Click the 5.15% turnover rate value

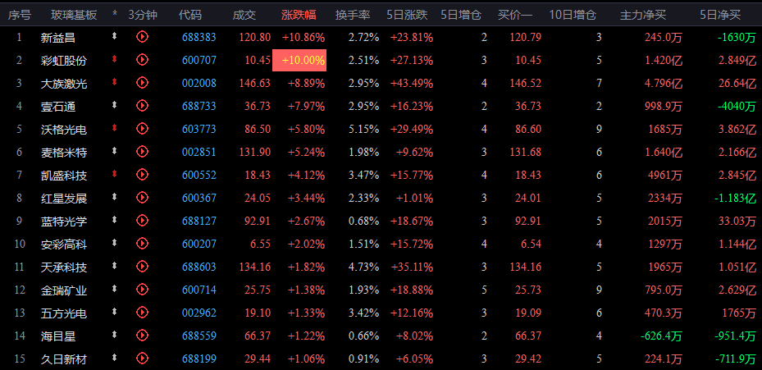click(364, 130)
